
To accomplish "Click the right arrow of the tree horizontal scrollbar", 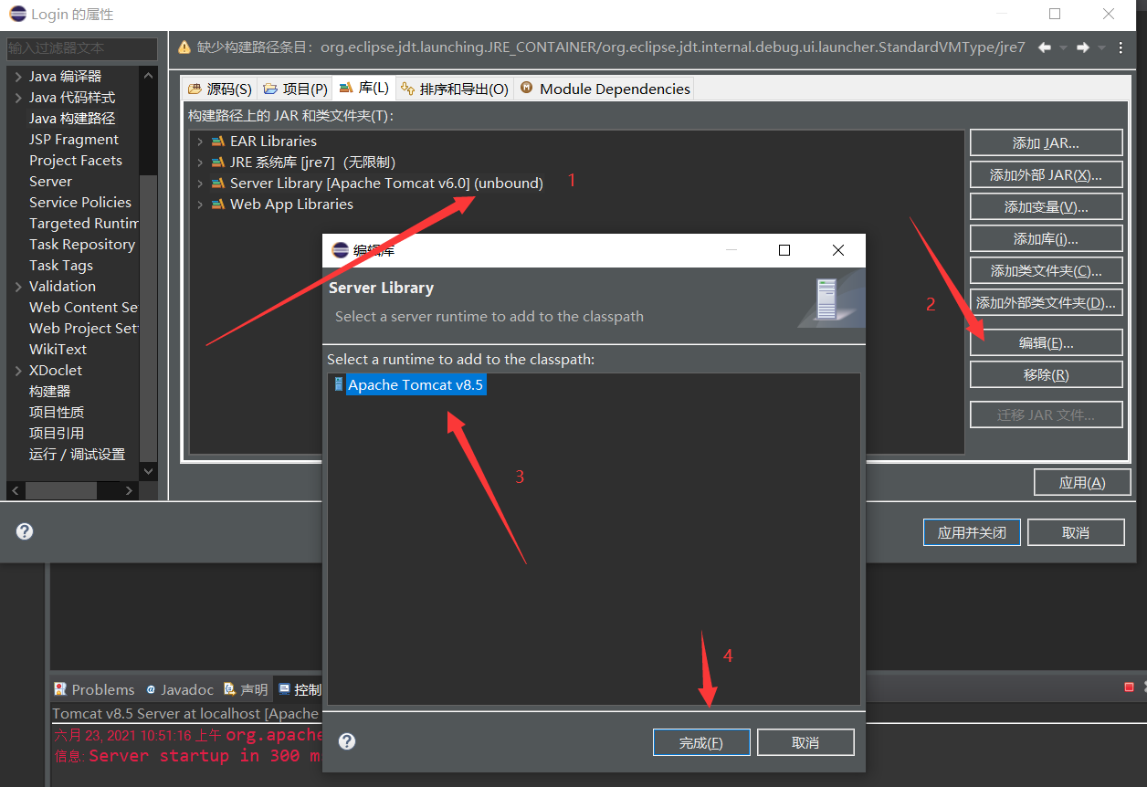I will click(129, 491).
